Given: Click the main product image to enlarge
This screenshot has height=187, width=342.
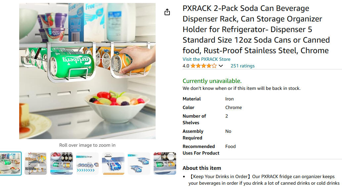Looking at the screenshot, I should coord(87,71).
